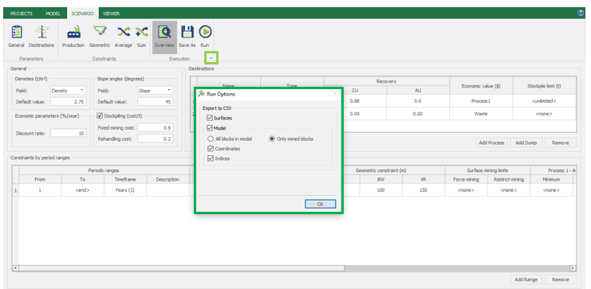
Task: Expand Execution group options launcher
Action: (x=211, y=58)
